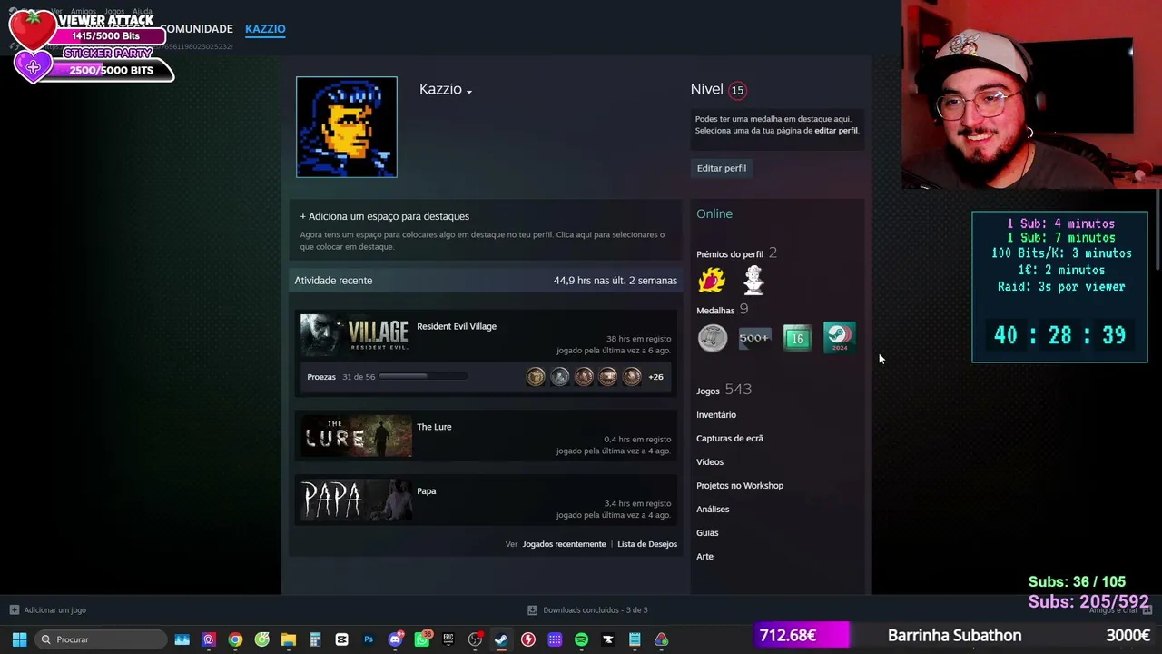The width and height of the screenshot is (1162, 654).
Task: Open the silver coin badge
Action: 713,338
